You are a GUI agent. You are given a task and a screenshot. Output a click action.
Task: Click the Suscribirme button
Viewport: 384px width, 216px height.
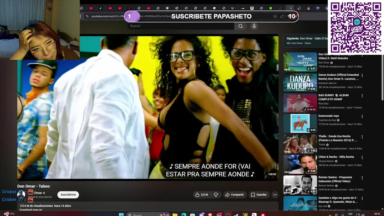pos(68,195)
